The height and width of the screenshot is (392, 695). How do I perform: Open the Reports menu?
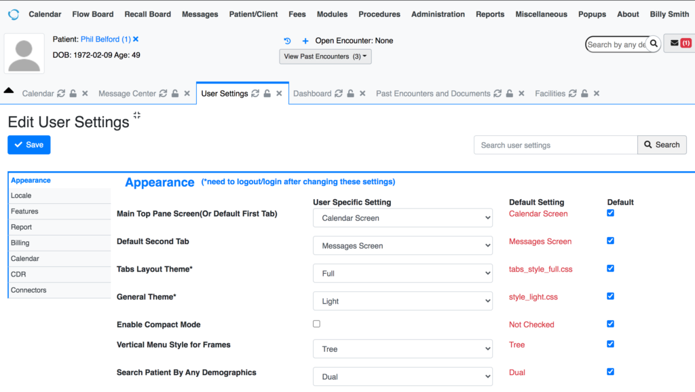click(490, 14)
